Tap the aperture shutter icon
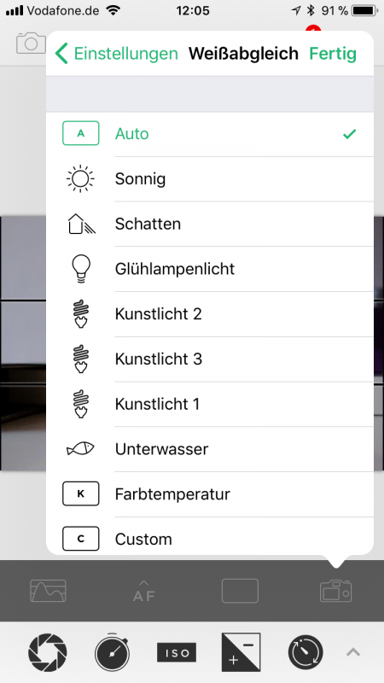Viewport: 384px width, 683px height. tap(48, 652)
